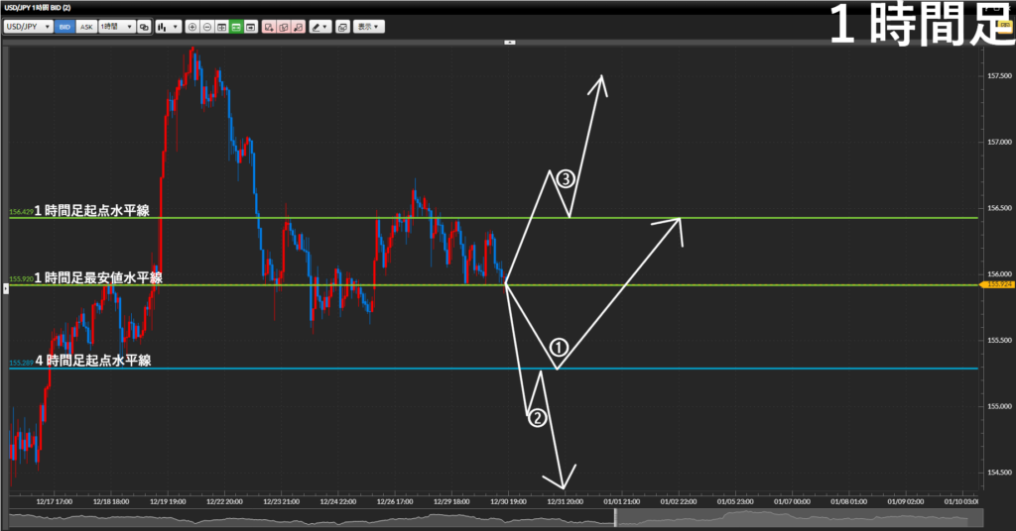Click the split-panel layout icon
This screenshot has width=1016, height=531.
tap(222, 27)
